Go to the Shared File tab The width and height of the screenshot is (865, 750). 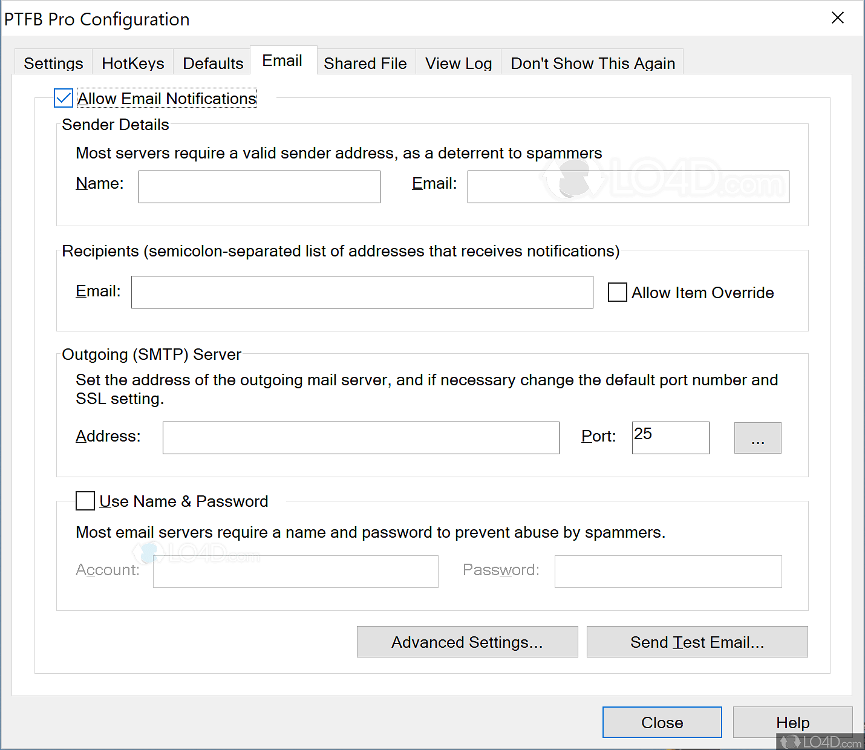365,63
